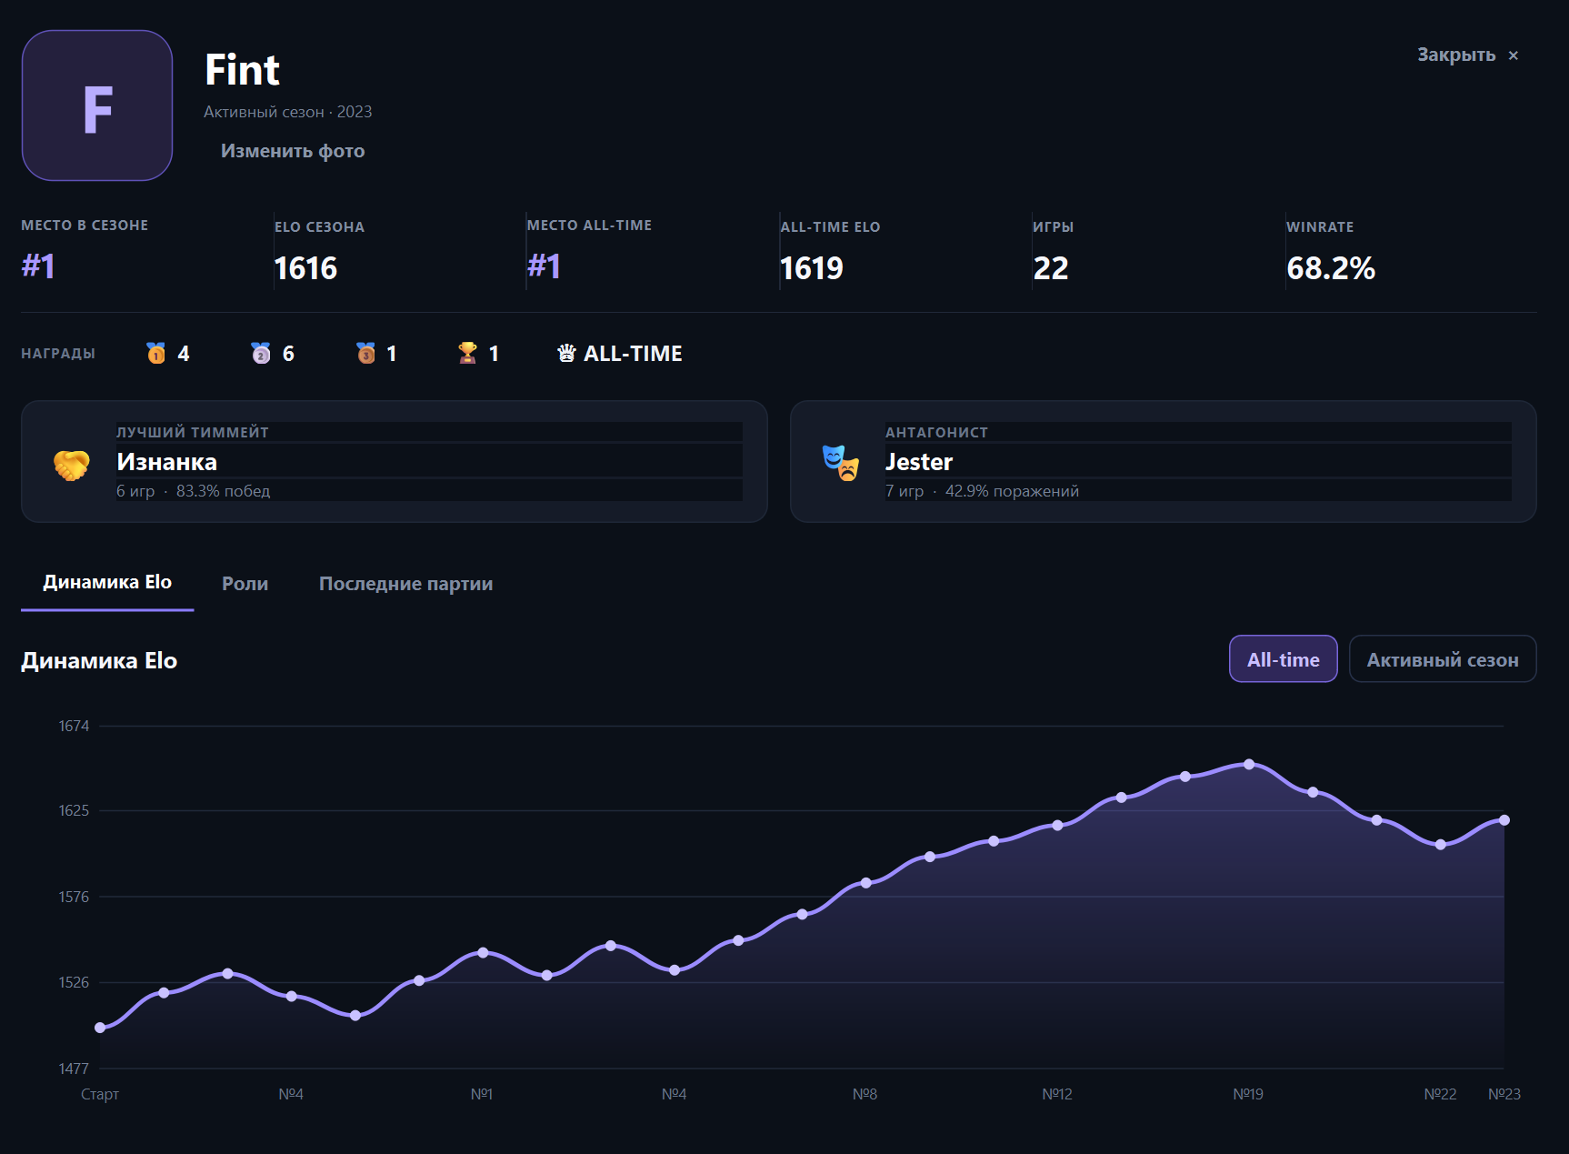
Task: Click the last chart point at №23
Action: 1504,820
